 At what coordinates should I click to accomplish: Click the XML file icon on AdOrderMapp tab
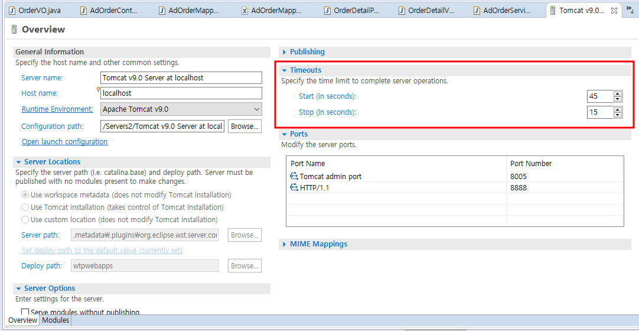click(x=244, y=11)
